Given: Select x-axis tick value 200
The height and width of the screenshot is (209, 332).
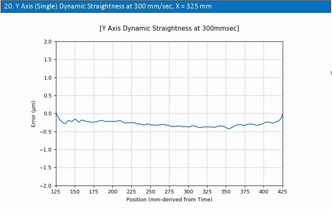Looking at the screenshot, I should [x=113, y=192].
